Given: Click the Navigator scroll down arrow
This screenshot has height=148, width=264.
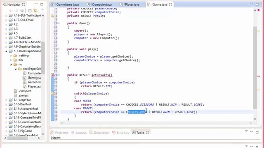Looking at the screenshot, I should click(x=43, y=134).
